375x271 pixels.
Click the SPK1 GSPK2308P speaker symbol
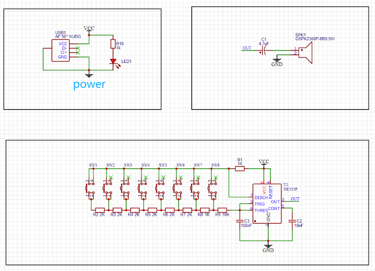click(x=307, y=51)
